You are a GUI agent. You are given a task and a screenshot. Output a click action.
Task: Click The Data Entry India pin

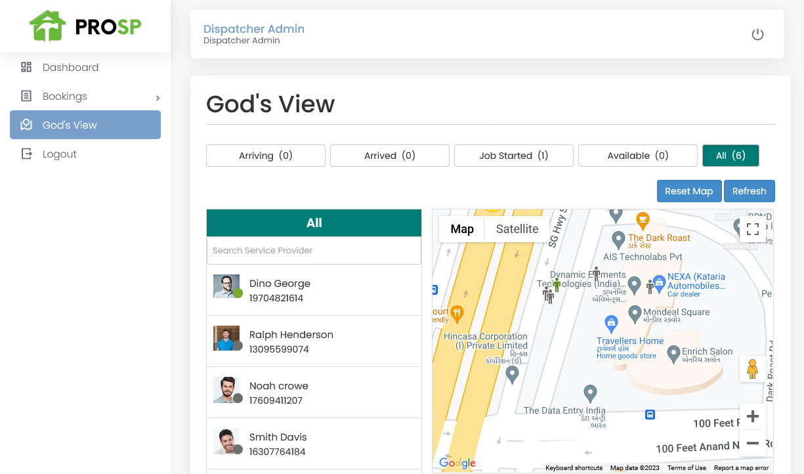pos(590,393)
